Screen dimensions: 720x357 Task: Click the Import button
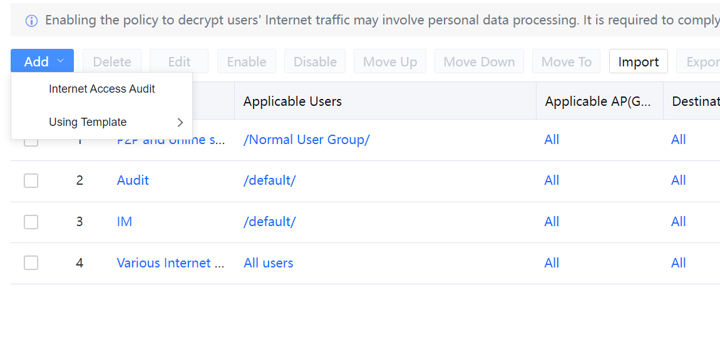coord(638,61)
